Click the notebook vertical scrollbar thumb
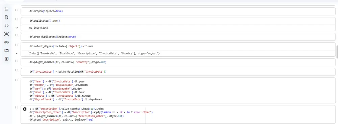338x124 pixels. point(337,52)
